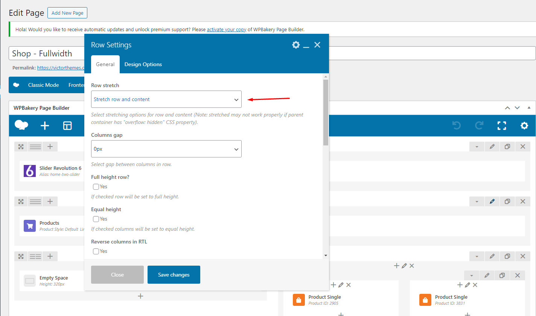Open Row Settings gear options
This screenshot has width=536, height=316.
pyautogui.click(x=296, y=45)
